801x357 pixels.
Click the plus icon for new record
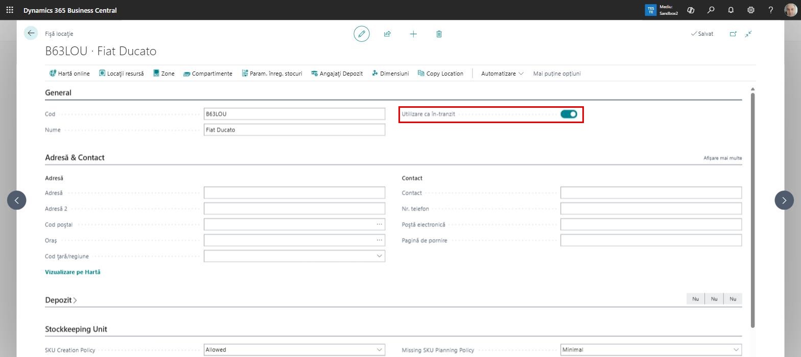click(413, 34)
